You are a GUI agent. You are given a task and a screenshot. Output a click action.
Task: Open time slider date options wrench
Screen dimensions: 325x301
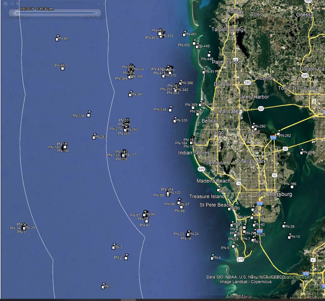[98, 4]
